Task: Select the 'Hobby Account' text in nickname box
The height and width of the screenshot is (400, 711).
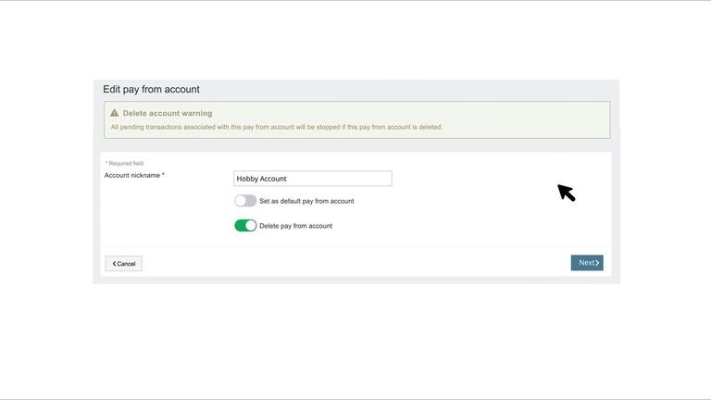Action: coord(261,179)
